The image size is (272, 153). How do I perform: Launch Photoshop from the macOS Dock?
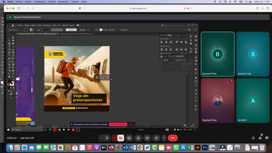tap(205, 148)
